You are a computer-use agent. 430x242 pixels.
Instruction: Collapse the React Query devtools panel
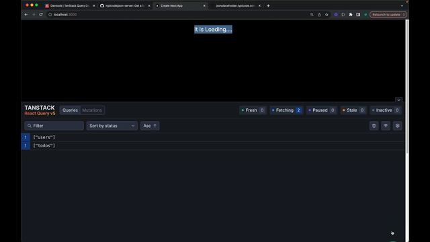point(398,100)
